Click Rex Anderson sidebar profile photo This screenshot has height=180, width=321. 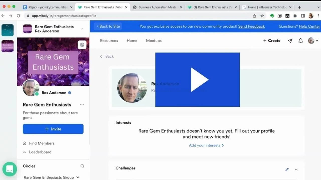coord(31,88)
